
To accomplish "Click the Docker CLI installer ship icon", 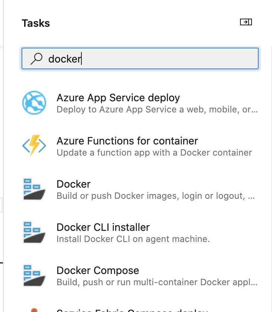I will click(x=34, y=232).
